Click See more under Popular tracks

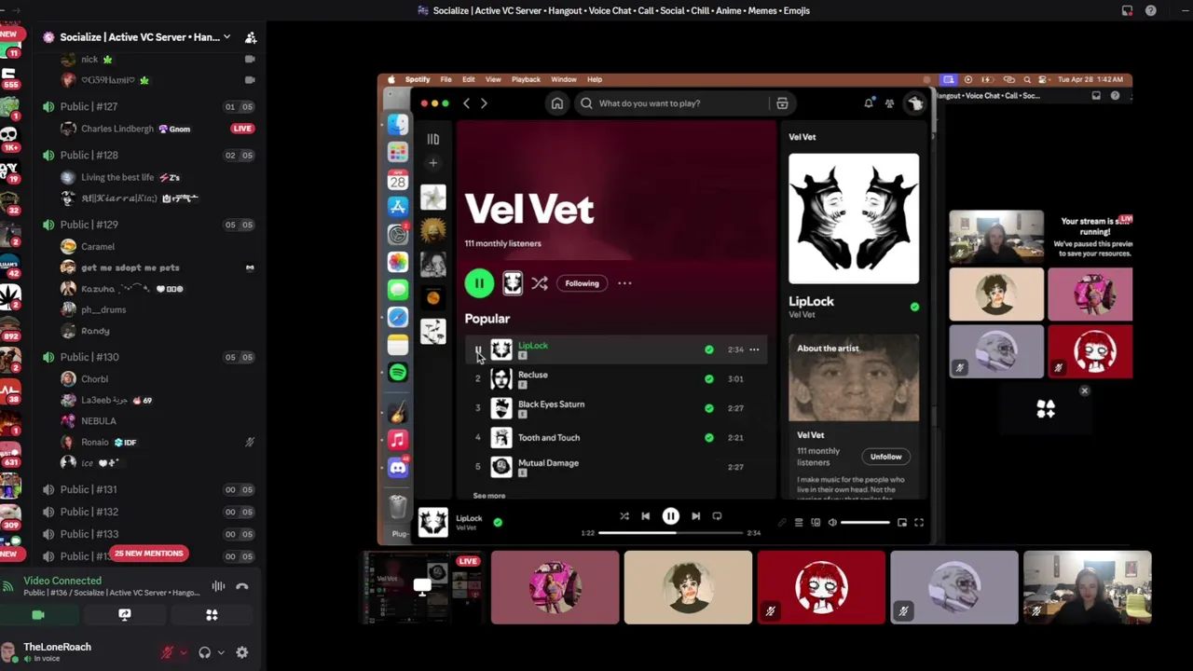[489, 496]
